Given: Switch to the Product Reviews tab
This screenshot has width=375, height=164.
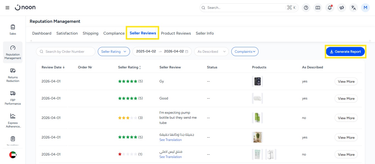Looking at the screenshot, I should click(x=176, y=33).
